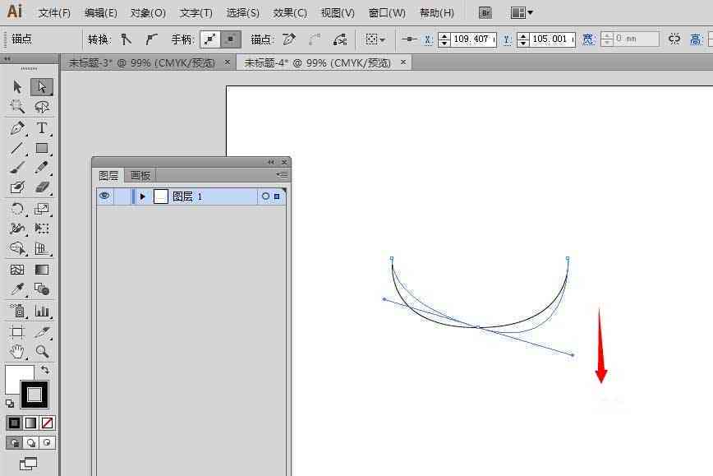Toggle visibility eye of 图层 1
This screenshot has height=476, width=713.
[104, 196]
